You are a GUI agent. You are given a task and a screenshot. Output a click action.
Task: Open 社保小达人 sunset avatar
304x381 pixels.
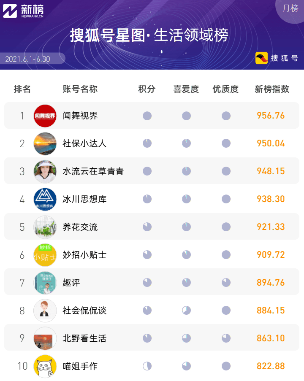click(x=45, y=143)
